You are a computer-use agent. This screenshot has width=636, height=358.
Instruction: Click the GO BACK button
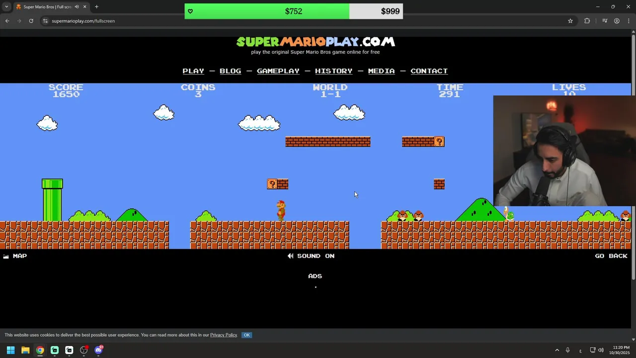pos(611,256)
